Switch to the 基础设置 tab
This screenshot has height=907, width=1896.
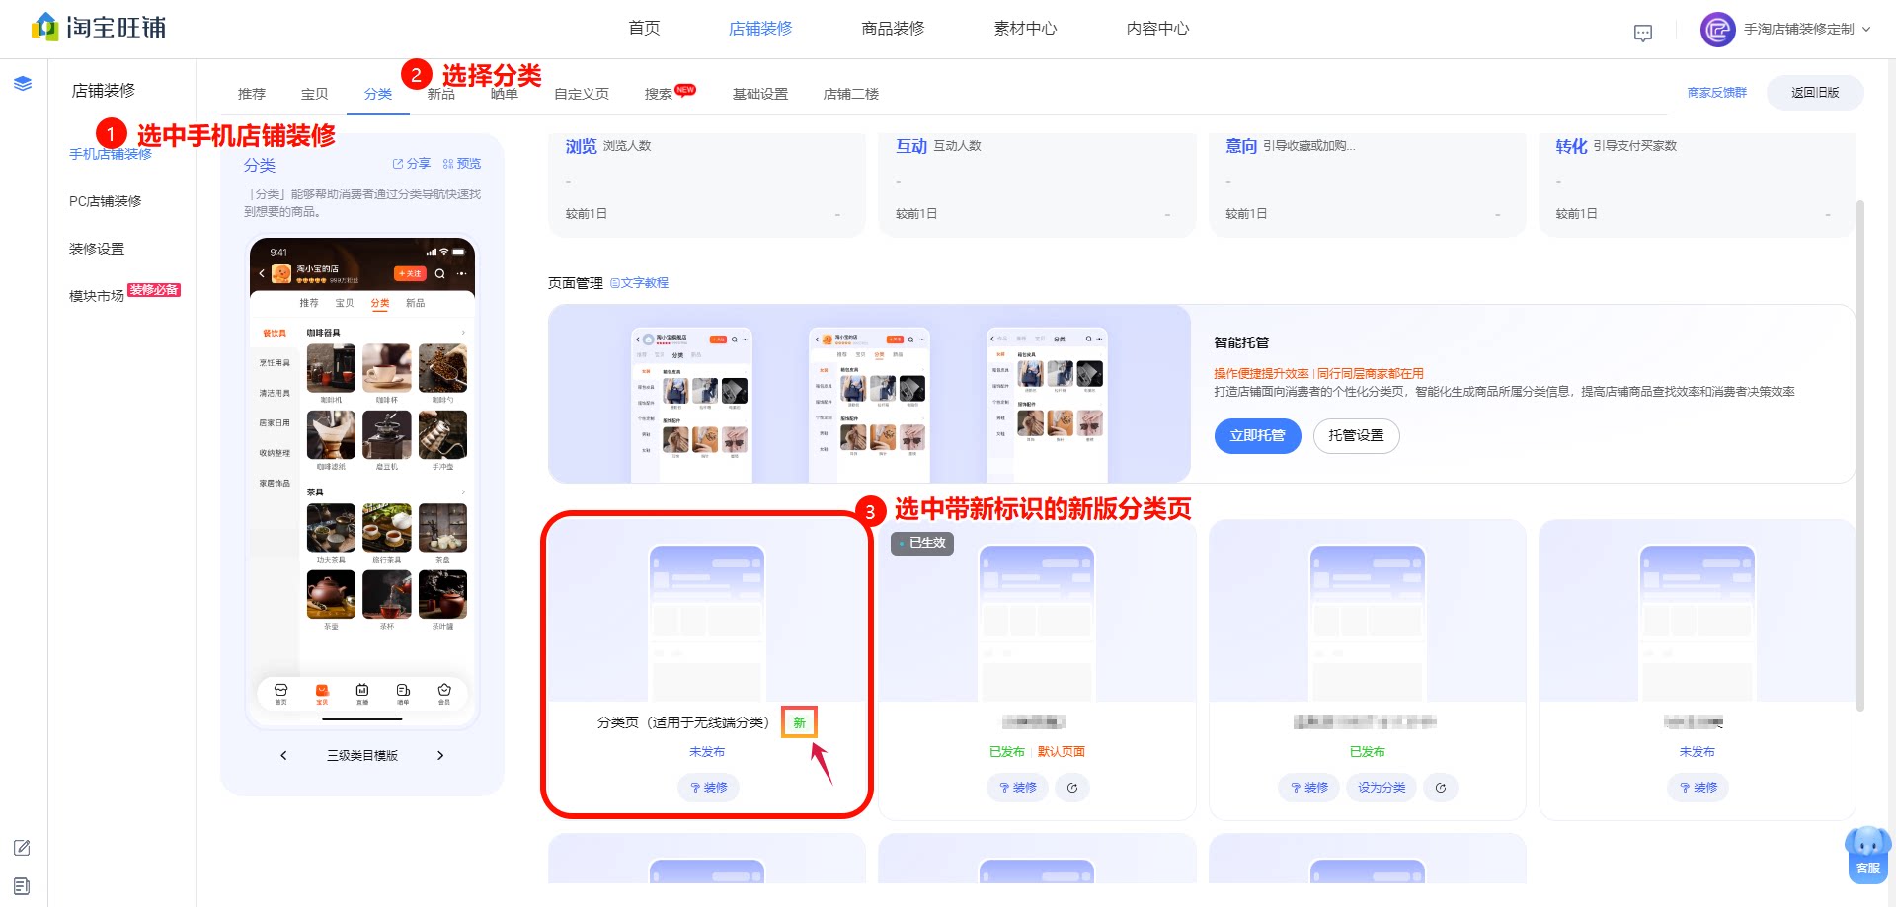(x=760, y=94)
